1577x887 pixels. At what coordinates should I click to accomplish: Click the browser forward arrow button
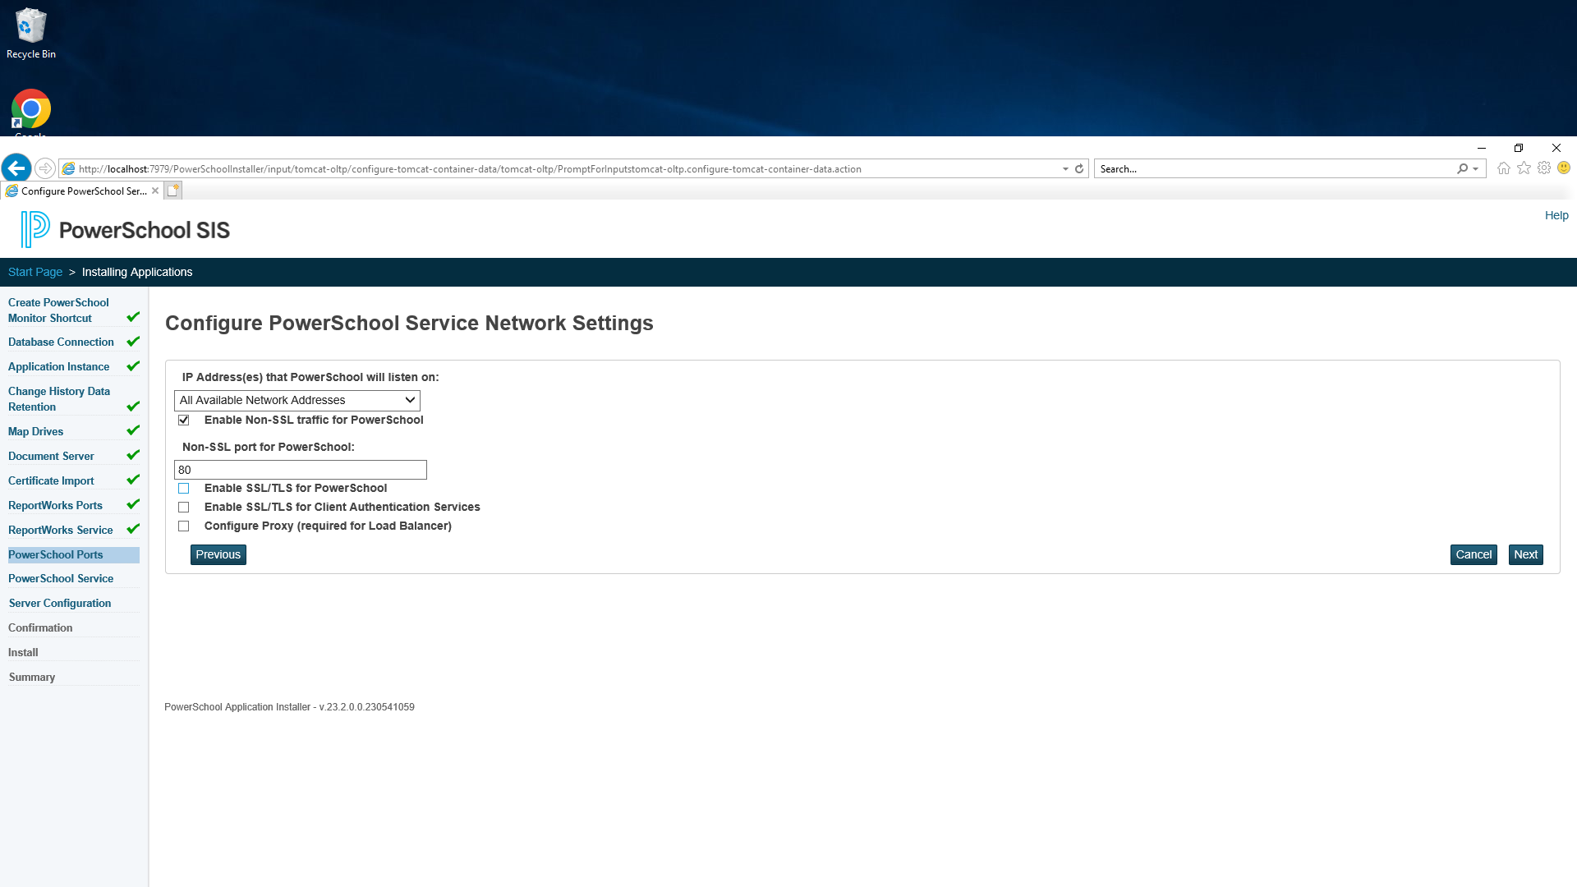point(45,168)
